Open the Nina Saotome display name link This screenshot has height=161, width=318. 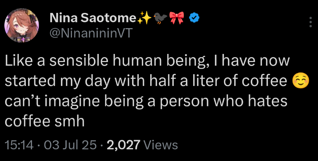(93, 18)
